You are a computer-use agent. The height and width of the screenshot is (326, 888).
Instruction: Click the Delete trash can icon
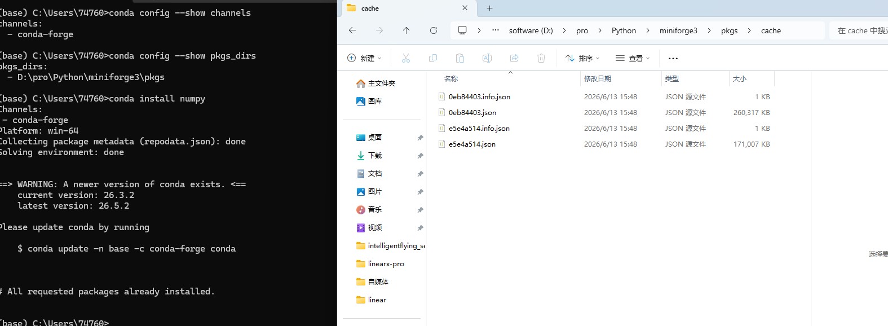541,58
